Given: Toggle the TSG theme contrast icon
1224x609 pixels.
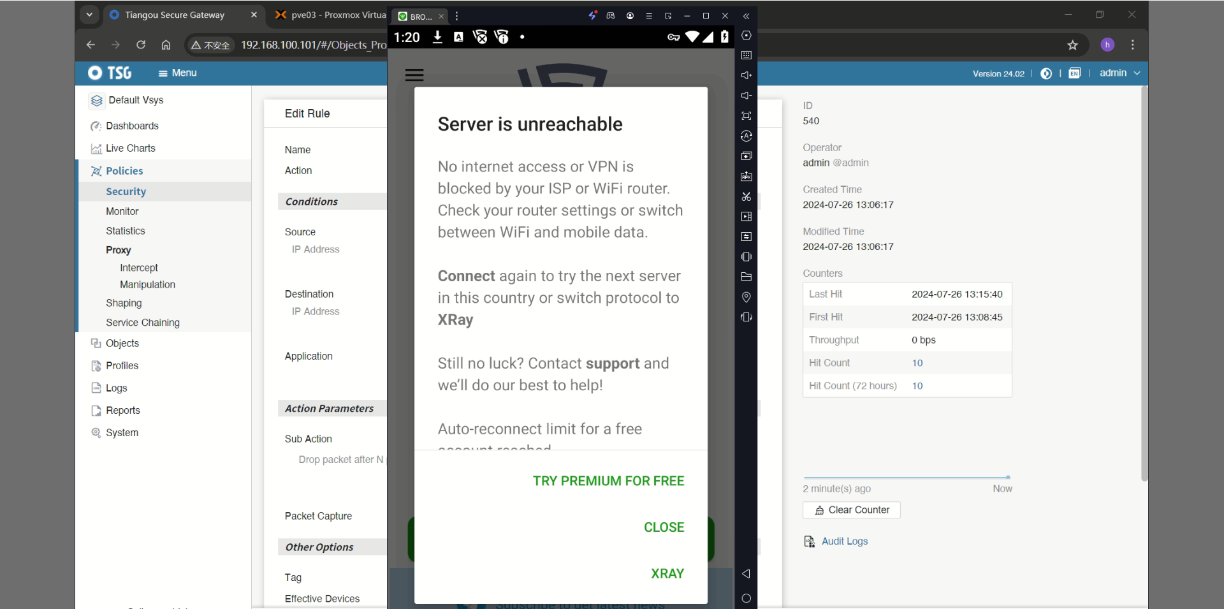Looking at the screenshot, I should (x=1046, y=73).
